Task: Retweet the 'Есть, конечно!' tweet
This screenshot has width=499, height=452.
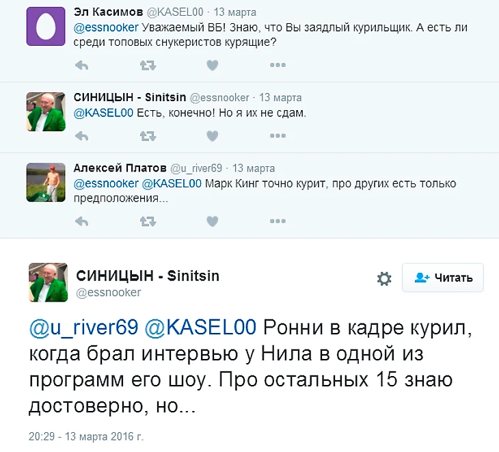Action: [148, 136]
